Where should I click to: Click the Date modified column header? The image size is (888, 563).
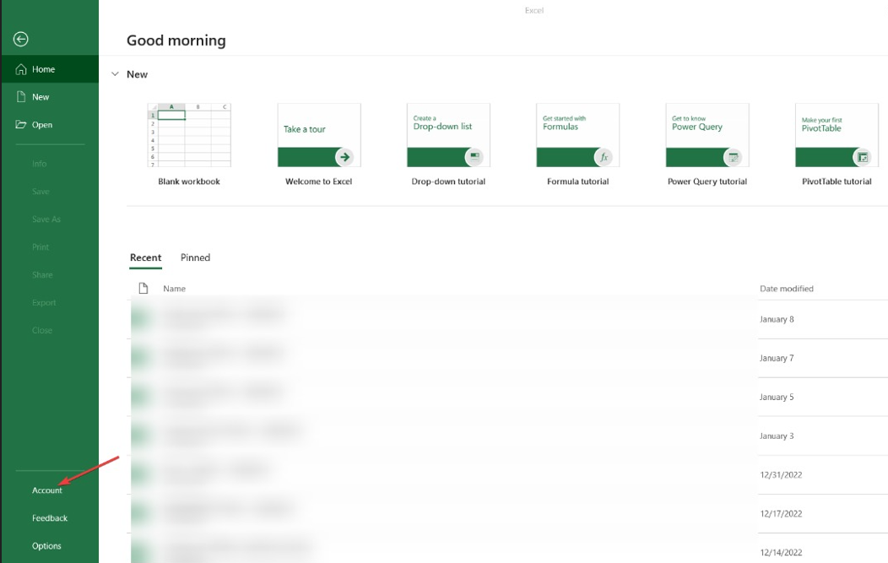[787, 289]
